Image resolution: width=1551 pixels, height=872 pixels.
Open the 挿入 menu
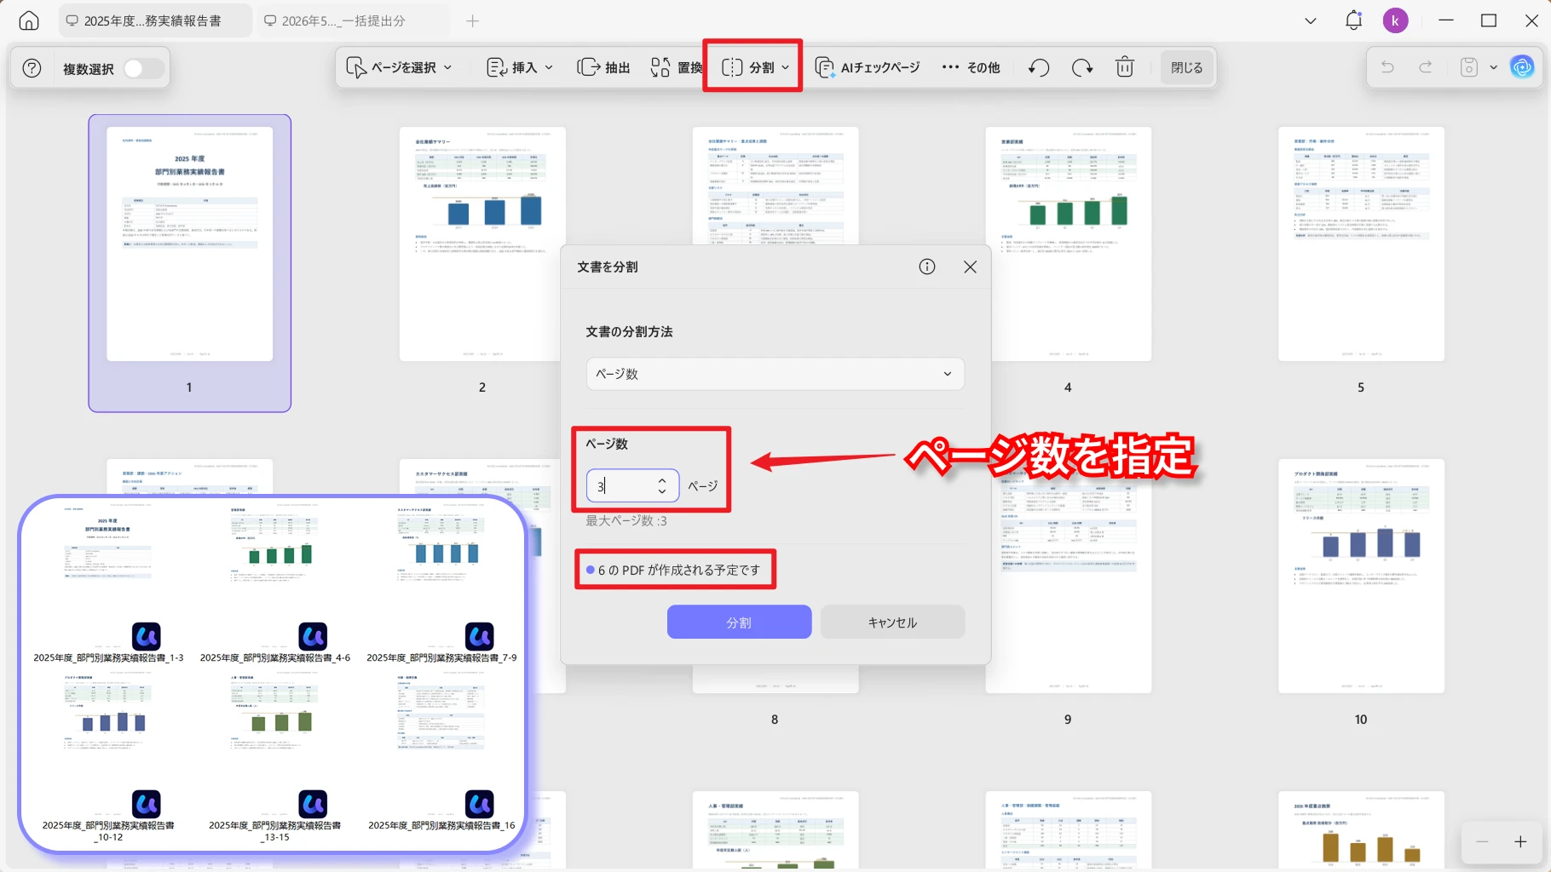519,67
